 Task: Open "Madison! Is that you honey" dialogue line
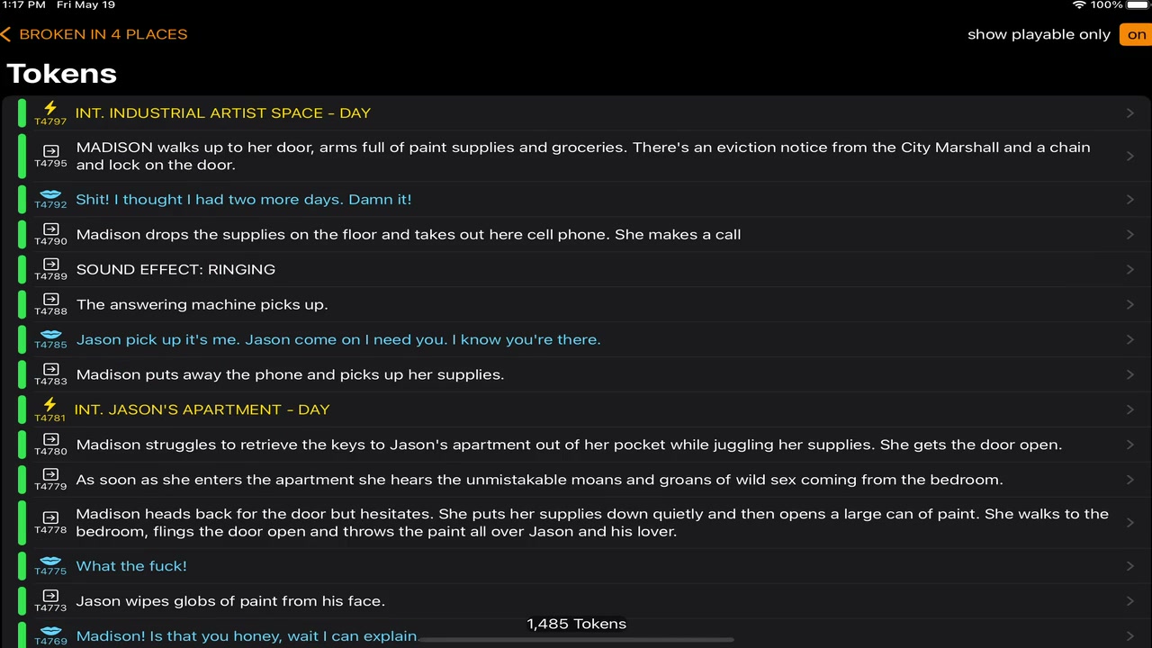click(x=246, y=635)
